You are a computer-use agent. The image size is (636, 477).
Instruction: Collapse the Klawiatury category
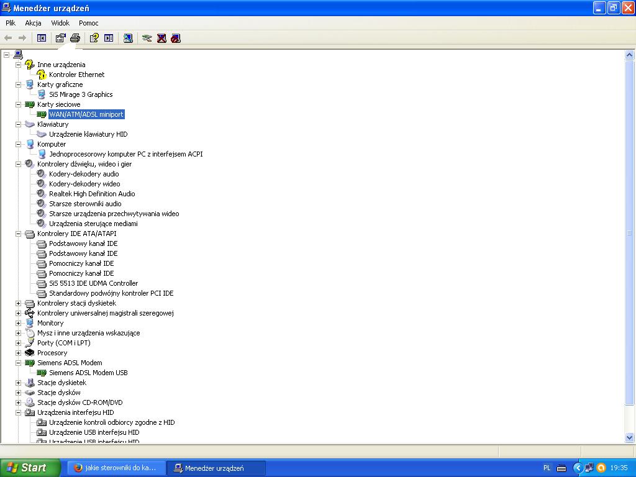point(18,124)
